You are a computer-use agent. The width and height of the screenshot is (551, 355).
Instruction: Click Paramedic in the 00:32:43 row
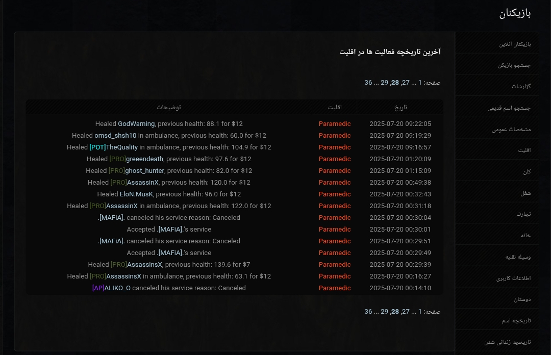click(335, 194)
